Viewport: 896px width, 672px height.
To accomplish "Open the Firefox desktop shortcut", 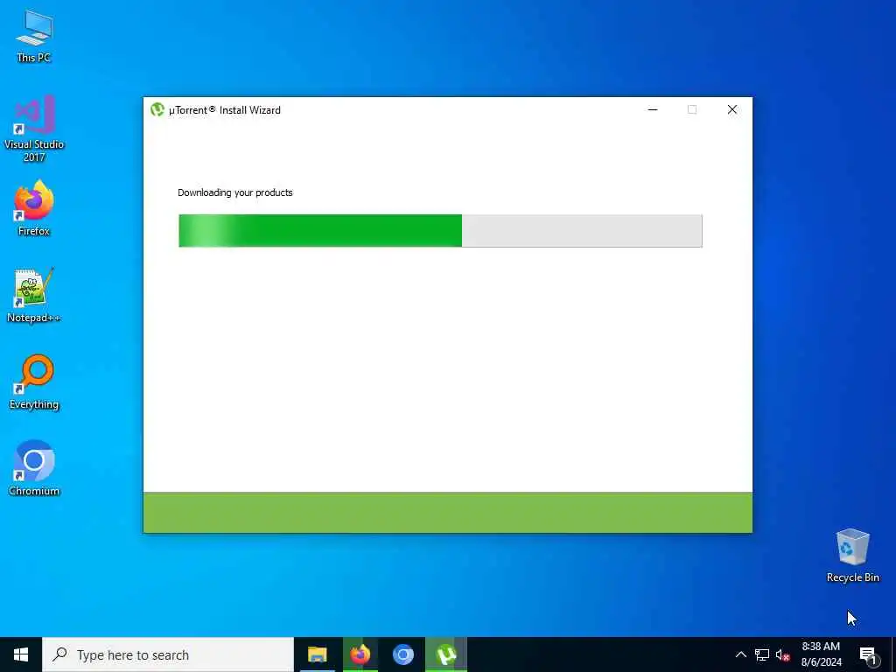I will click(x=34, y=208).
